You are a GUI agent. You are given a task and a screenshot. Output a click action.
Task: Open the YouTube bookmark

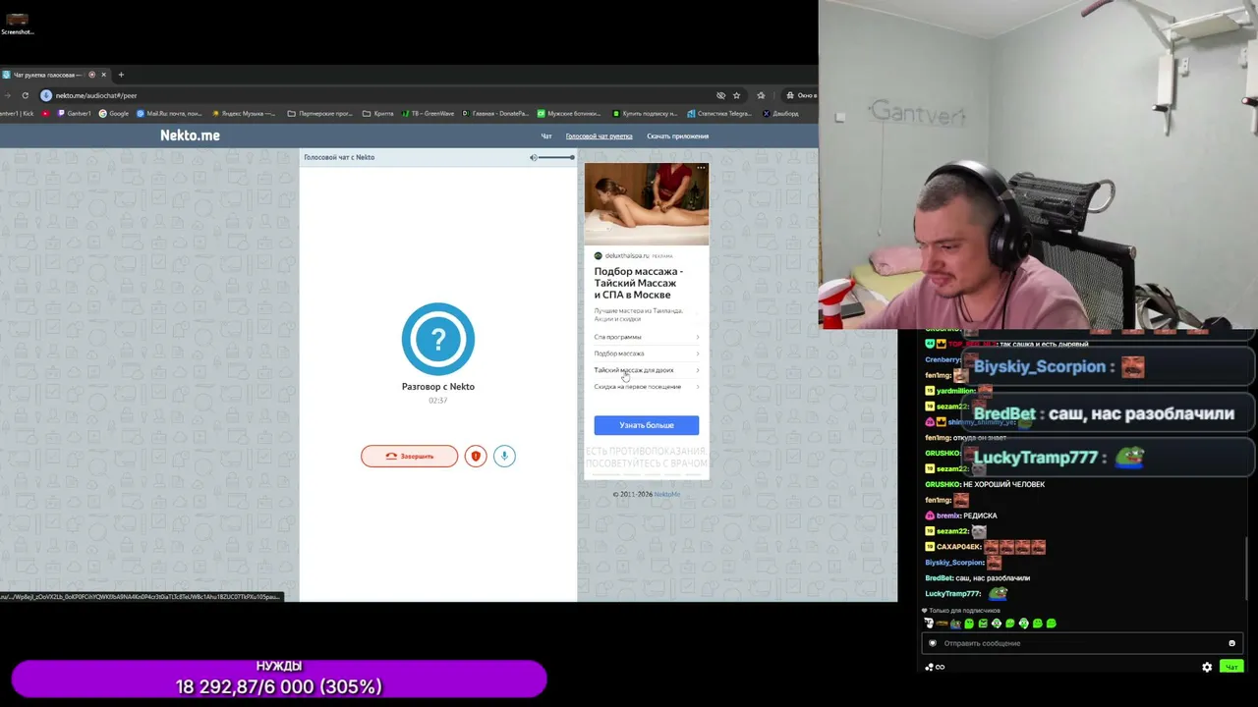[45, 113]
